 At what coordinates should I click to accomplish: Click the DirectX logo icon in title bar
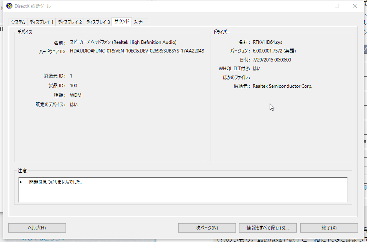pos(9,6)
